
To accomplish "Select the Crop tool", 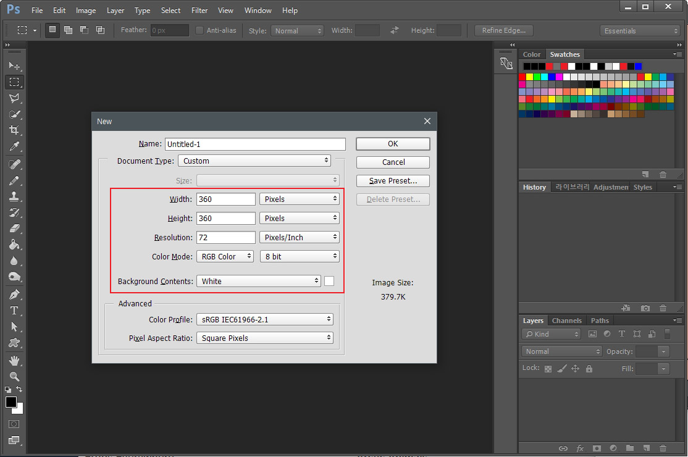I will point(14,130).
